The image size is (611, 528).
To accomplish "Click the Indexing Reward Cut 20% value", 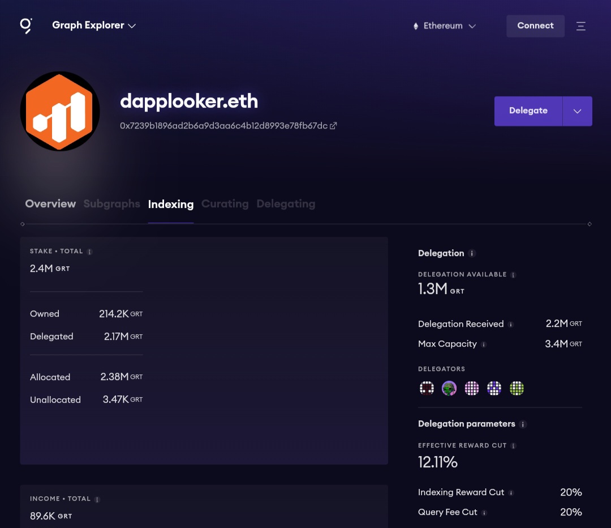I will (x=571, y=492).
